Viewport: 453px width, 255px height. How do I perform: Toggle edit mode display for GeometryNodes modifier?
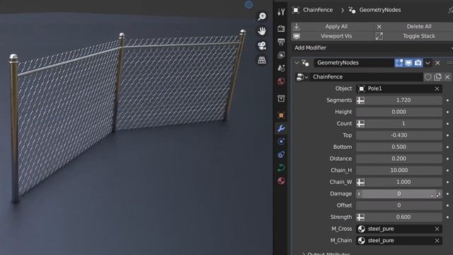[x=399, y=63]
